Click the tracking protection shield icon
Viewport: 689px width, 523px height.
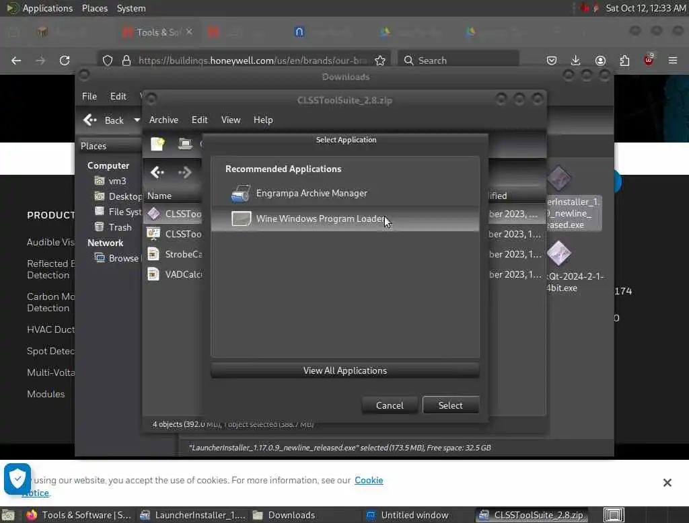108,61
